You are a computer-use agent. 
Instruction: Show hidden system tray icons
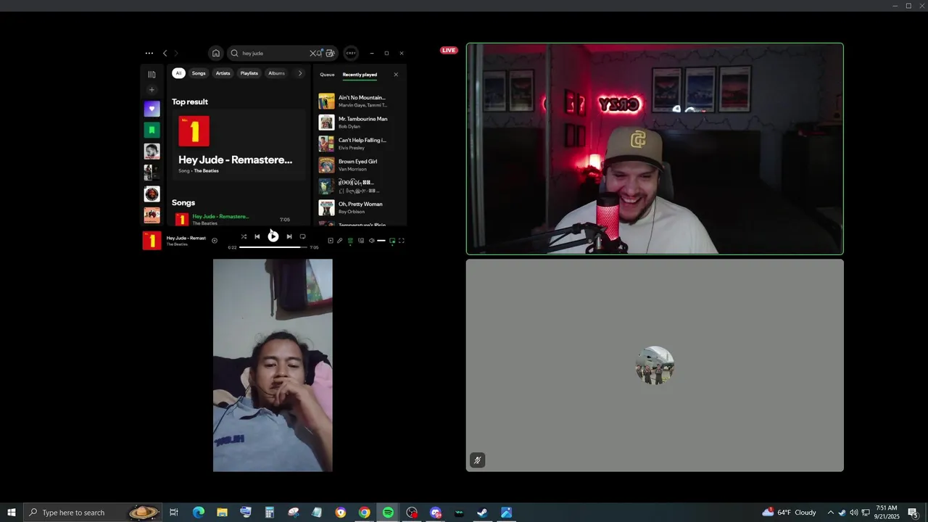pos(830,513)
